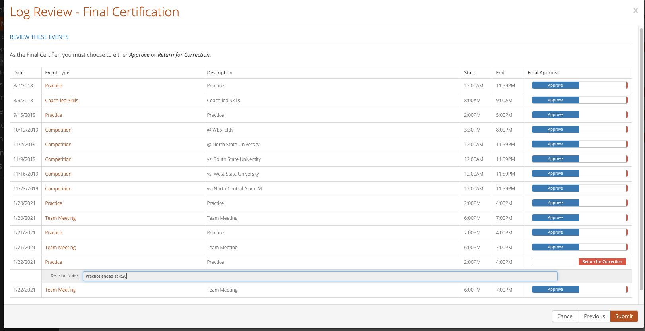
Task: Click the "3:30PM" start time cell
Action: pos(477,130)
